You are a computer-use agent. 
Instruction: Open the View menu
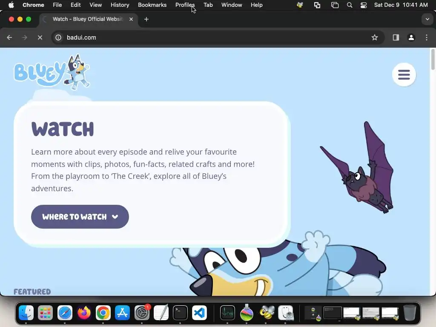click(x=95, y=5)
